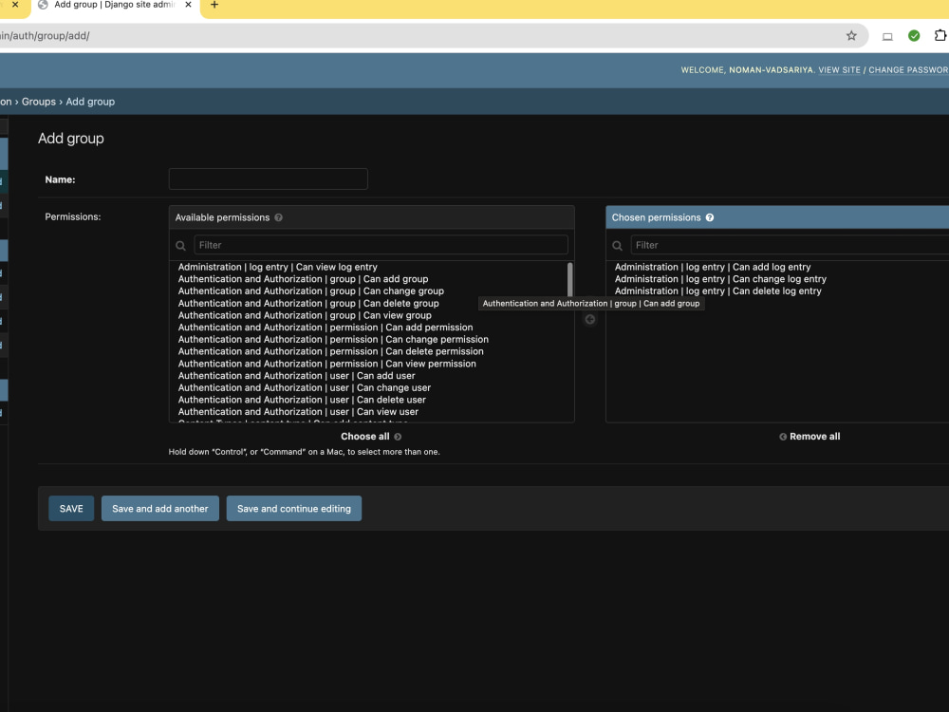The image size is (949, 712).
Task: Open the VIEW SITE link
Action: pyautogui.click(x=840, y=70)
